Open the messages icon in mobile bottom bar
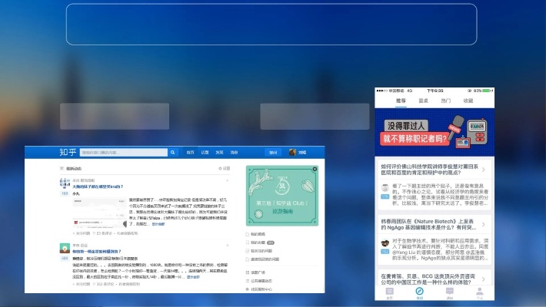 [449, 292]
